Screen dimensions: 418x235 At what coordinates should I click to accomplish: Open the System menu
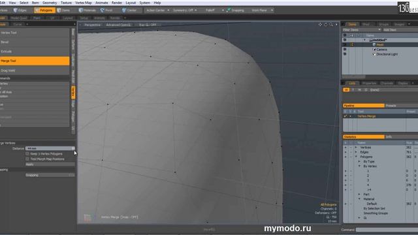pyautogui.click(x=144, y=3)
